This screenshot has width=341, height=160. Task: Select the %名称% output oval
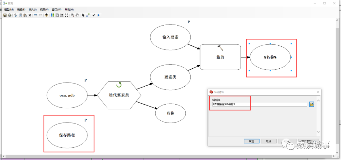click(x=270, y=57)
